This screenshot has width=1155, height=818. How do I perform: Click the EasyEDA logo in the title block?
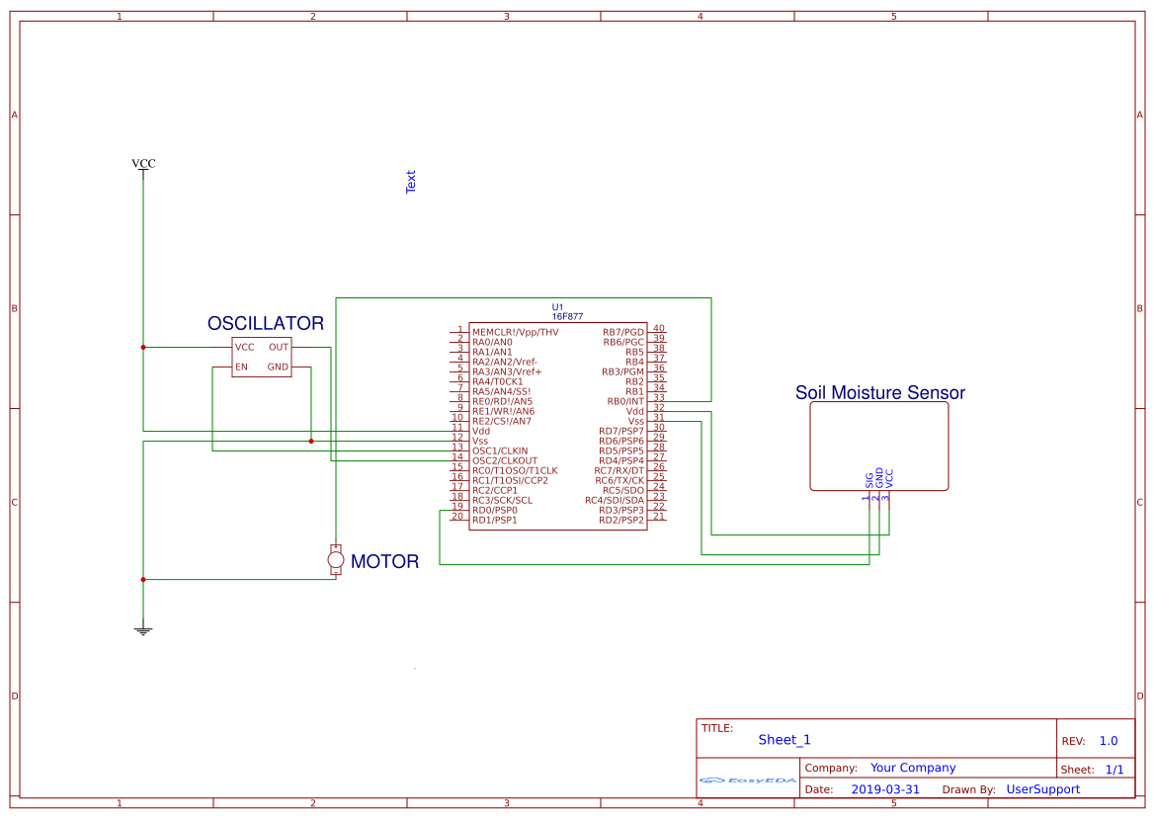[746, 779]
